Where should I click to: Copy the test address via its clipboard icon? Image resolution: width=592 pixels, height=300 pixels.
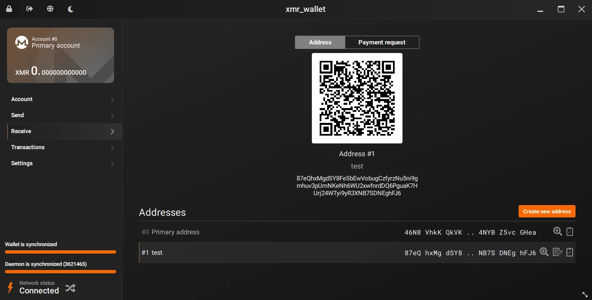coord(570,252)
